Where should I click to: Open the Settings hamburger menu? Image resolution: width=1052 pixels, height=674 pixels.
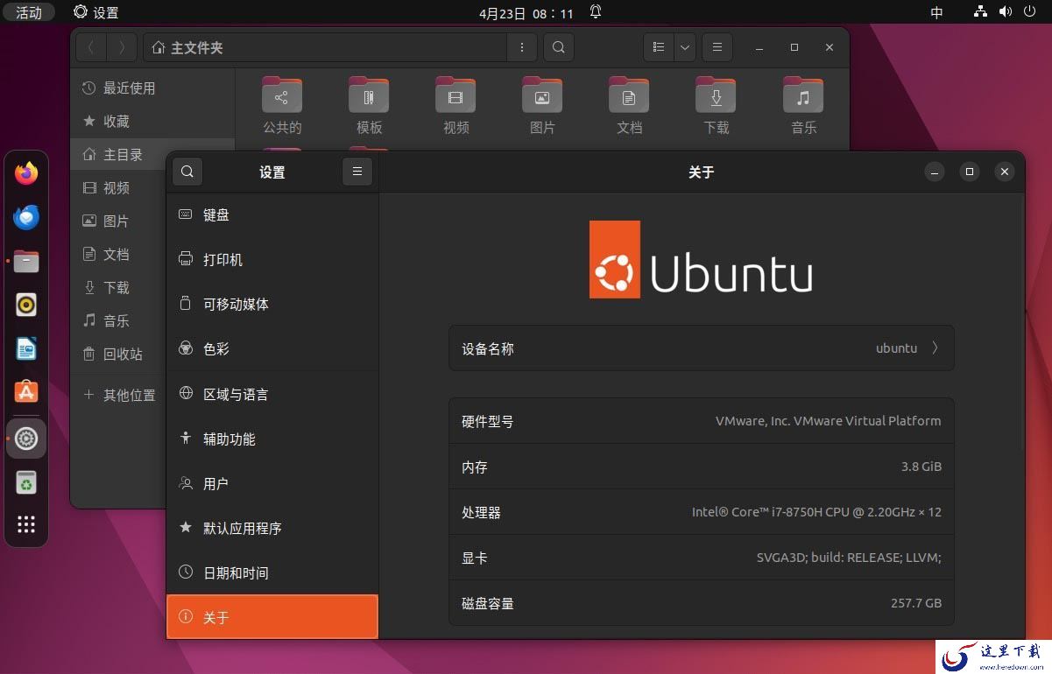tap(357, 172)
